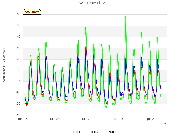Click the red SHF1 legend color marker
Screen dimensions: 184x138
click(68, 133)
